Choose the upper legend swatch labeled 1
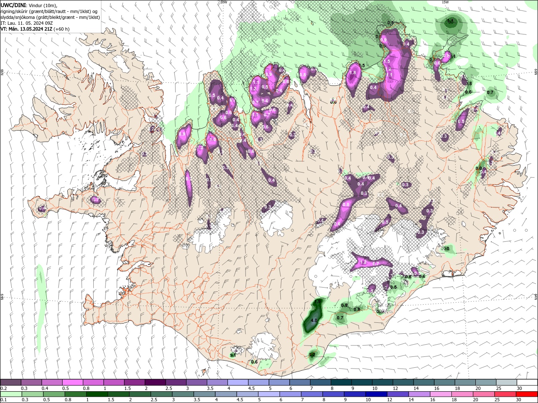Screen dimensions: 538x403 pyautogui.click(x=113, y=382)
